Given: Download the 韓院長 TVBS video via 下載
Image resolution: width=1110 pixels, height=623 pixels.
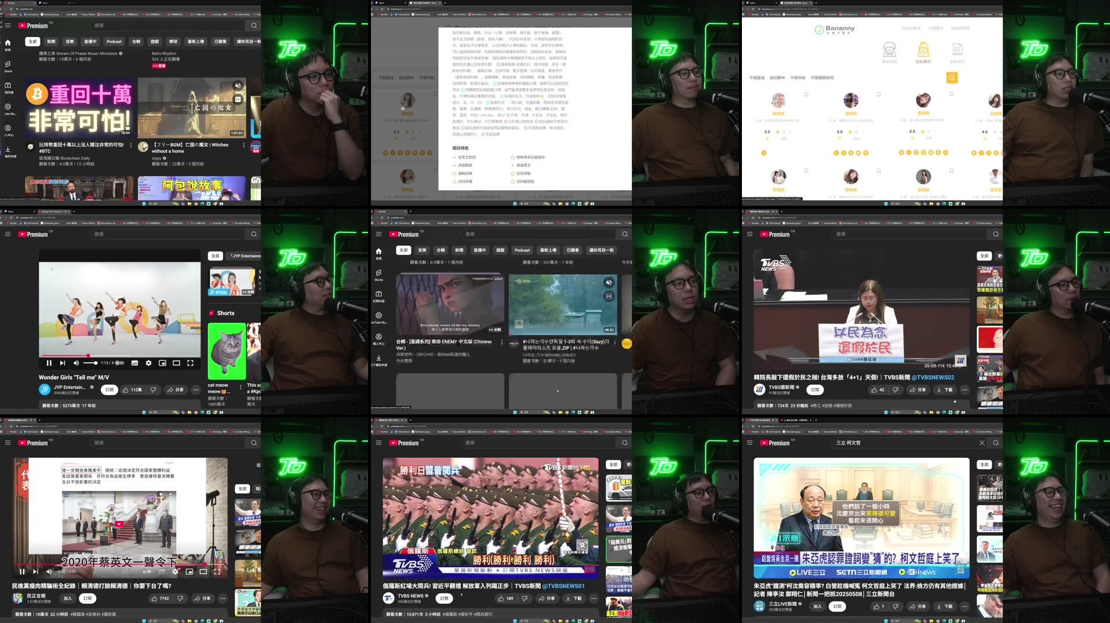Looking at the screenshot, I should point(944,390).
